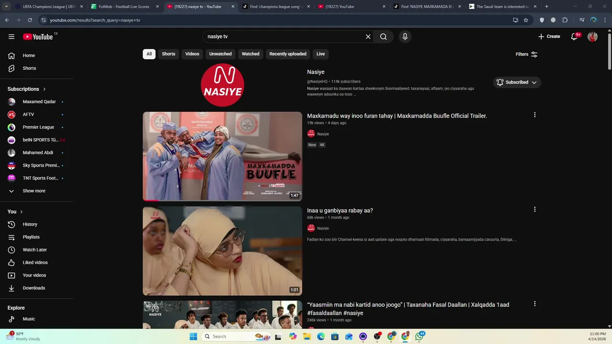The height and width of the screenshot is (344, 612).
Task: Go back in browser history
Action: (x=7, y=20)
